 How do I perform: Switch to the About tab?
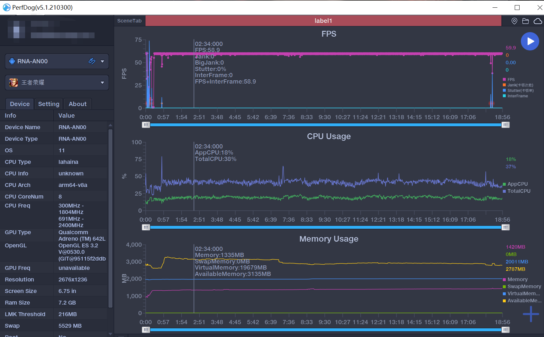[77, 104]
